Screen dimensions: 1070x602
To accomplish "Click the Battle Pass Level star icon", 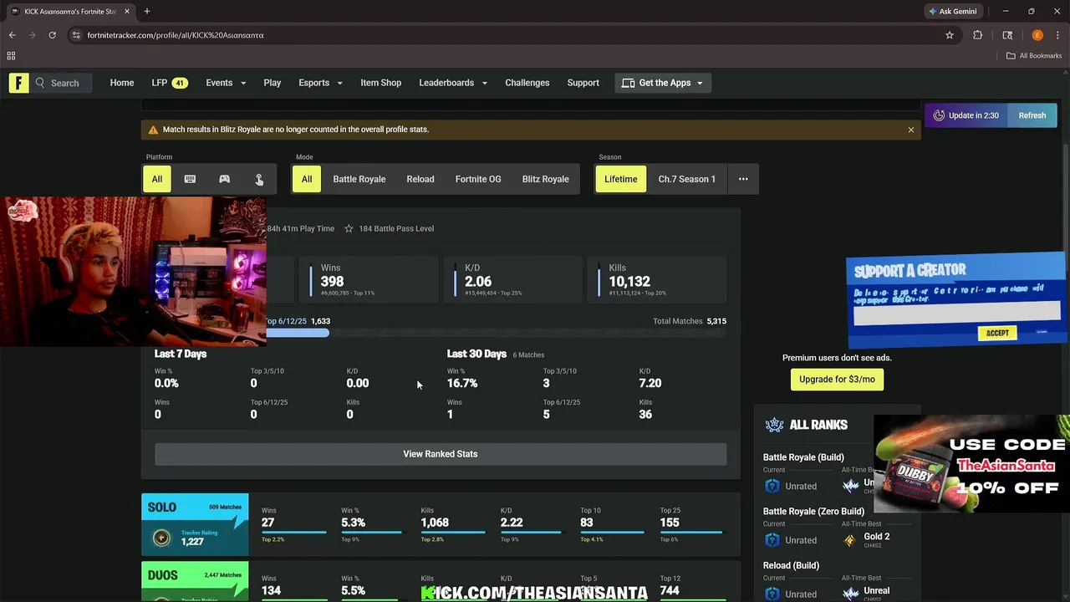I will [349, 228].
